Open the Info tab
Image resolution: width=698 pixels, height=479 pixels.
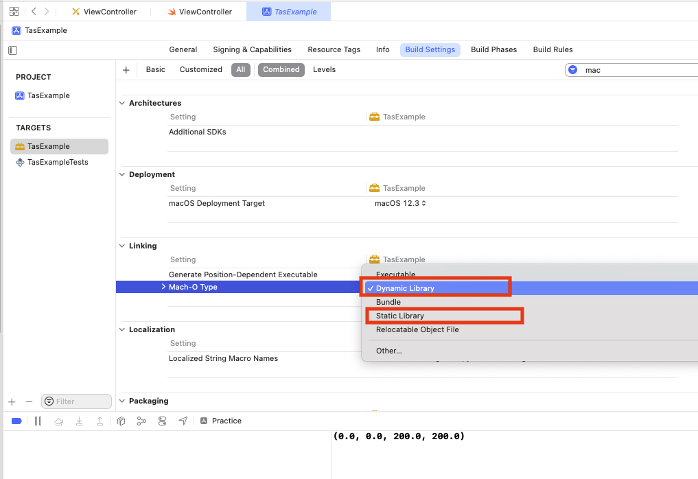(383, 49)
